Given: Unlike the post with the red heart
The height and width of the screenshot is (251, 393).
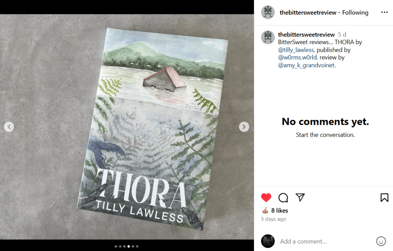Looking at the screenshot, I should (266, 198).
